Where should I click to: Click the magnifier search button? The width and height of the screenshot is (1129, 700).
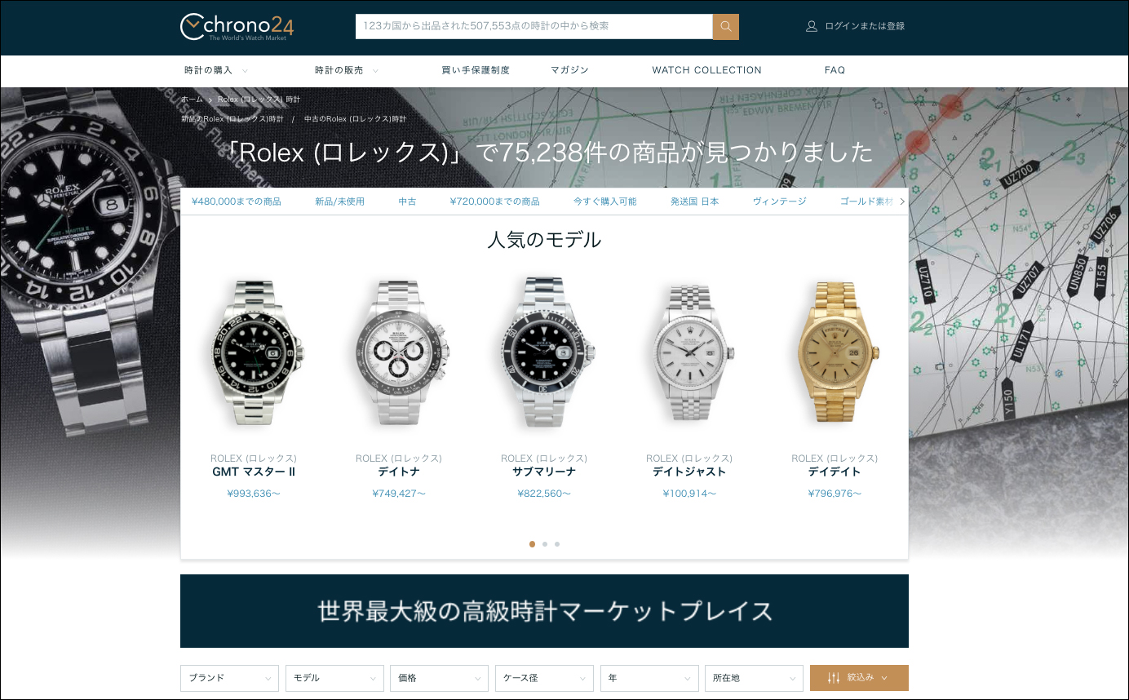pyautogui.click(x=726, y=26)
